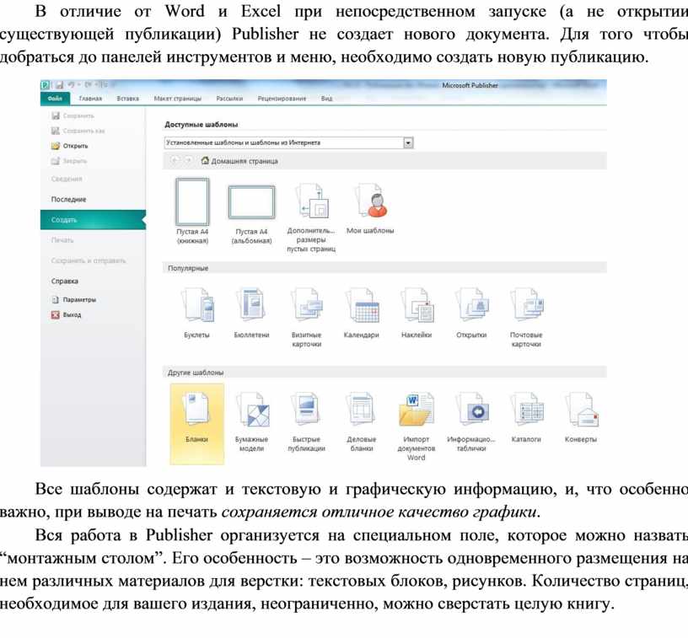Select Почтовые карточки templates
Viewport: 688px width, 638px height.
tap(526, 317)
